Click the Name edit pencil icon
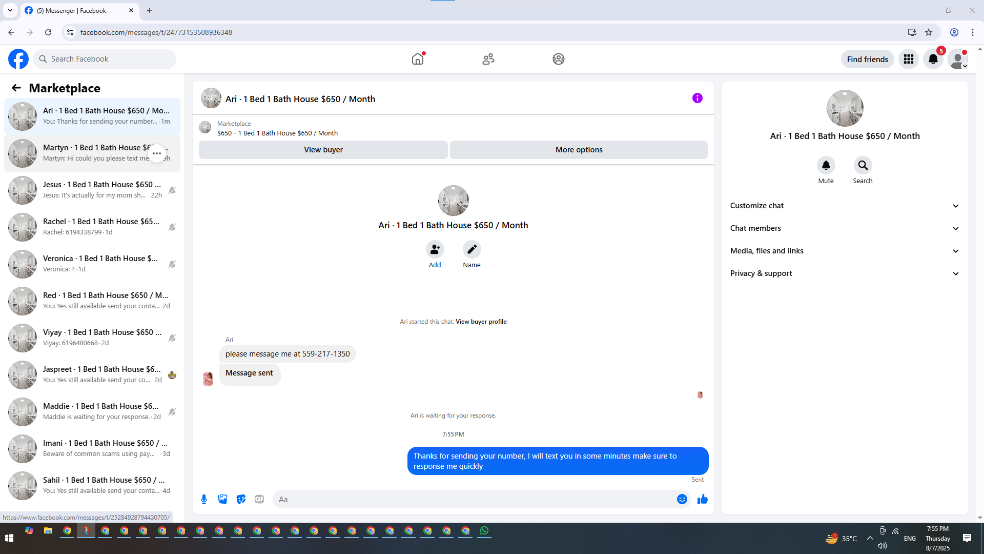984x554 pixels. coord(472,249)
